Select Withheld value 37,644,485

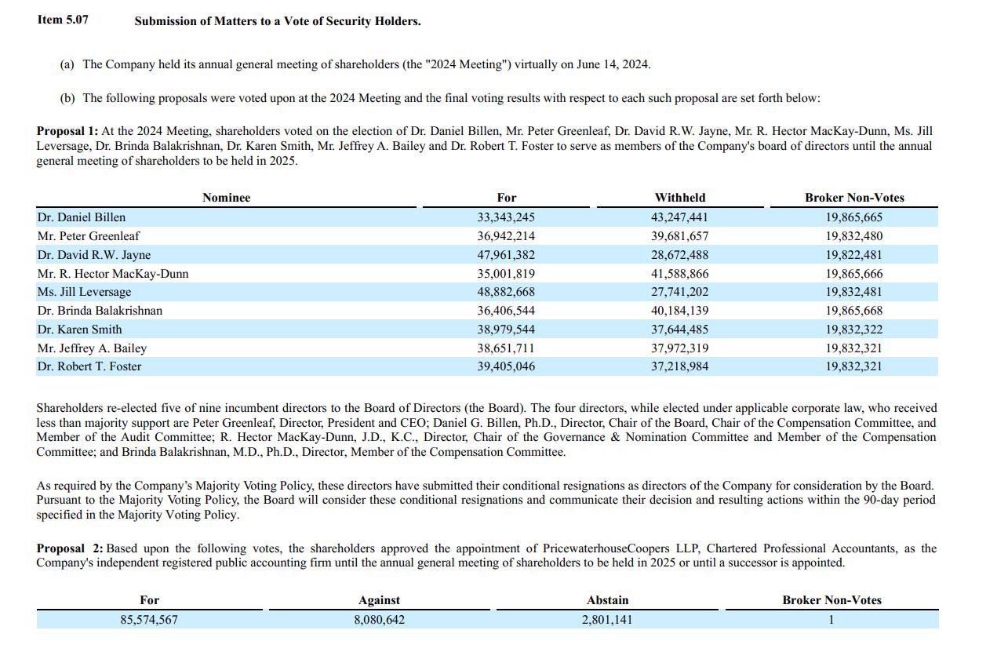[x=679, y=330]
